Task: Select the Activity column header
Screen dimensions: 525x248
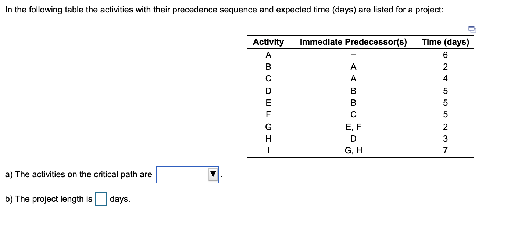Action: pyautogui.click(x=268, y=42)
